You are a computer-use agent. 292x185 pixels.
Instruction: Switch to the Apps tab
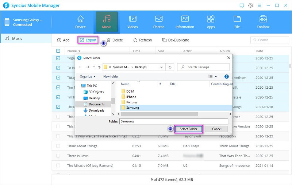[211, 22]
